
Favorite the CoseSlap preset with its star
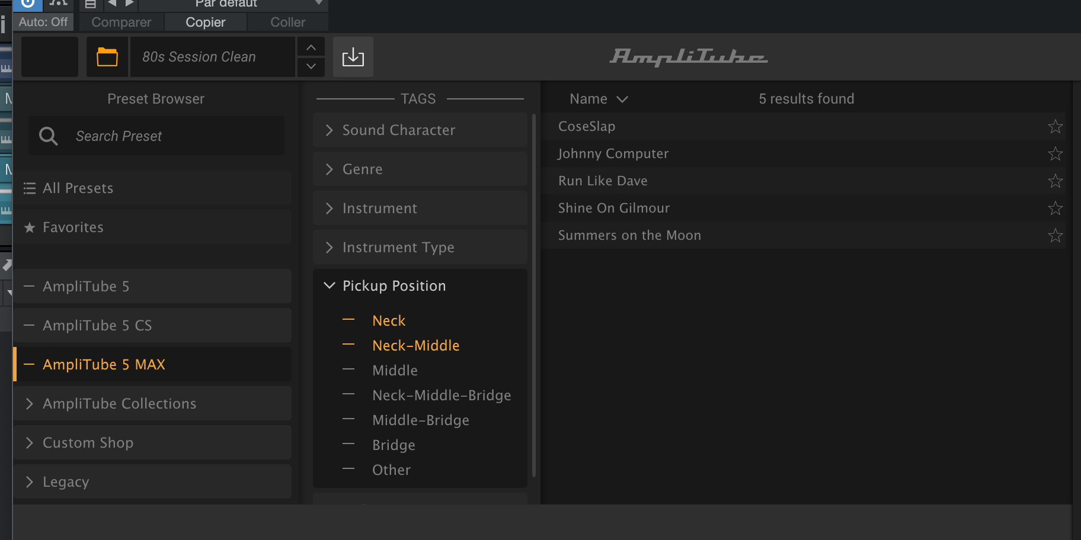(x=1055, y=126)
